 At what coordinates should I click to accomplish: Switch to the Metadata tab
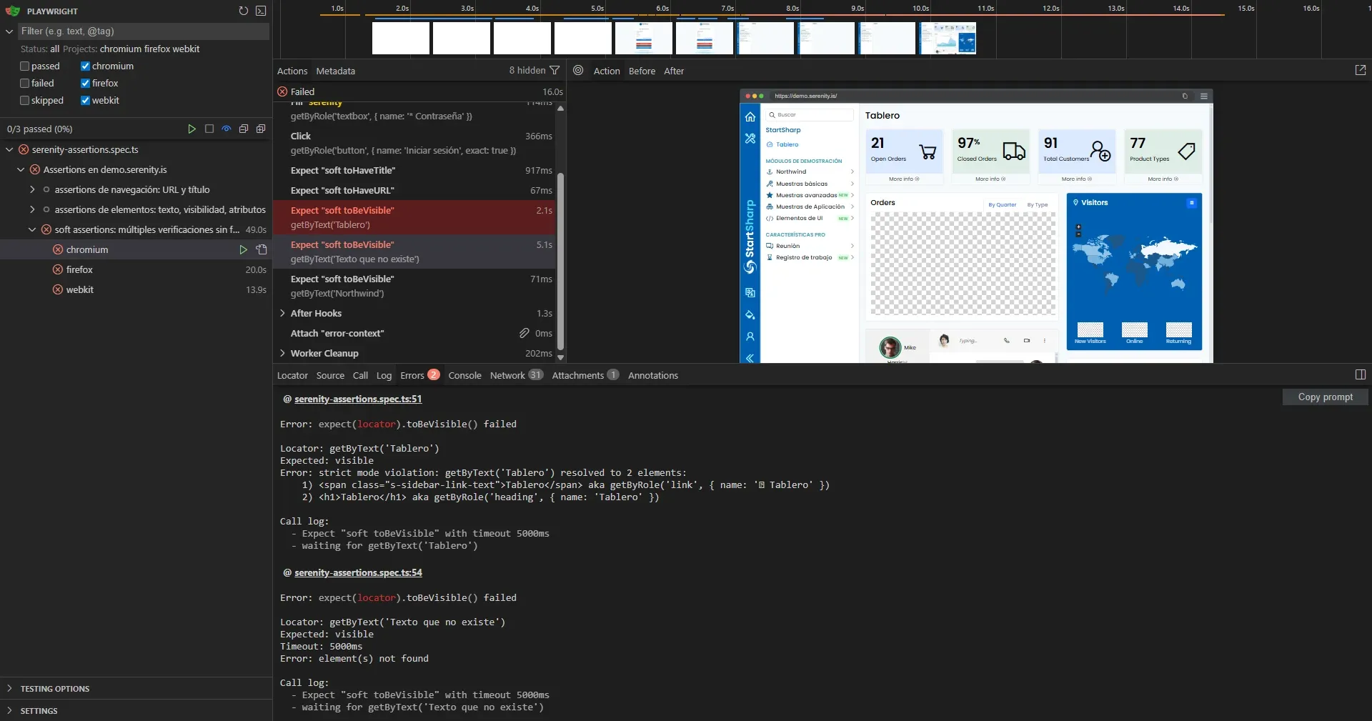[x=335, y=71]
